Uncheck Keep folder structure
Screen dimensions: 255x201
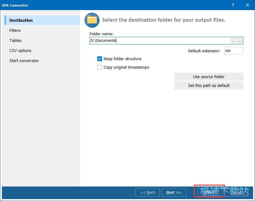pos(100,59)
